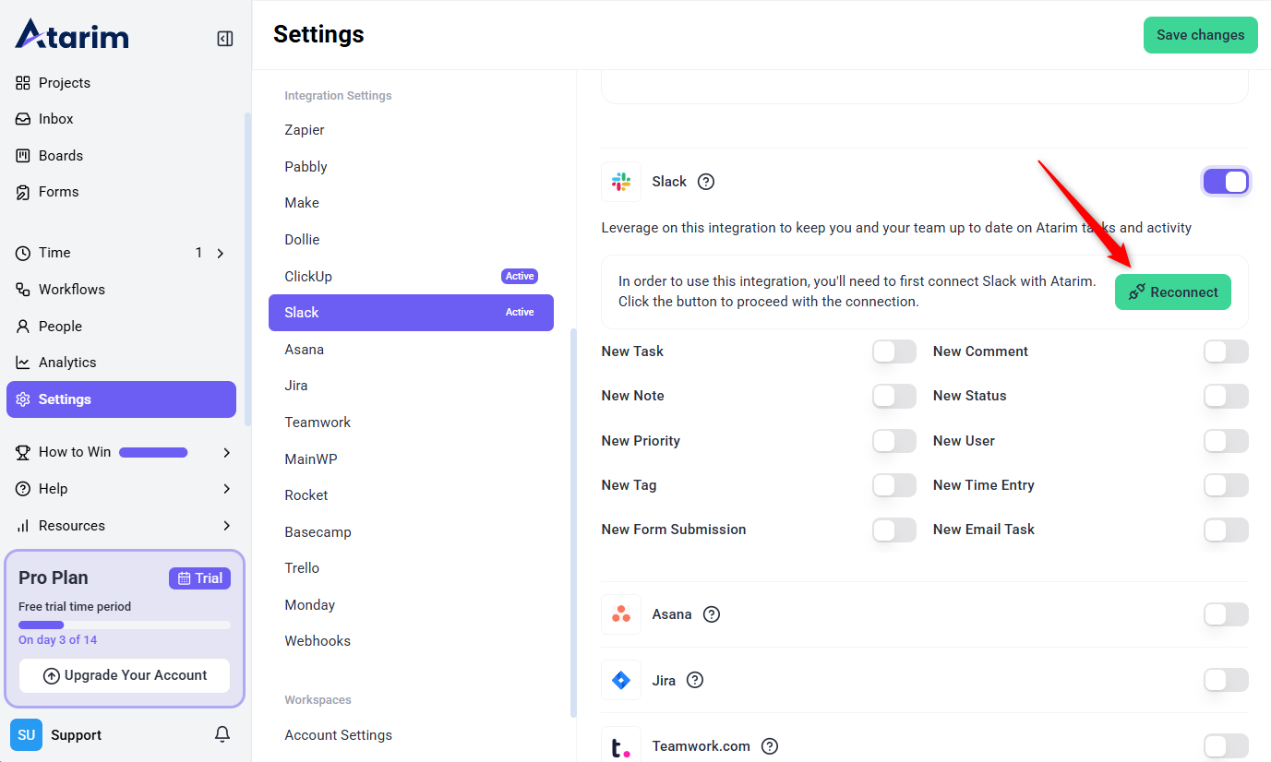
Task: Enable the New Task notification toggle
Action: (x=893, y=351)
